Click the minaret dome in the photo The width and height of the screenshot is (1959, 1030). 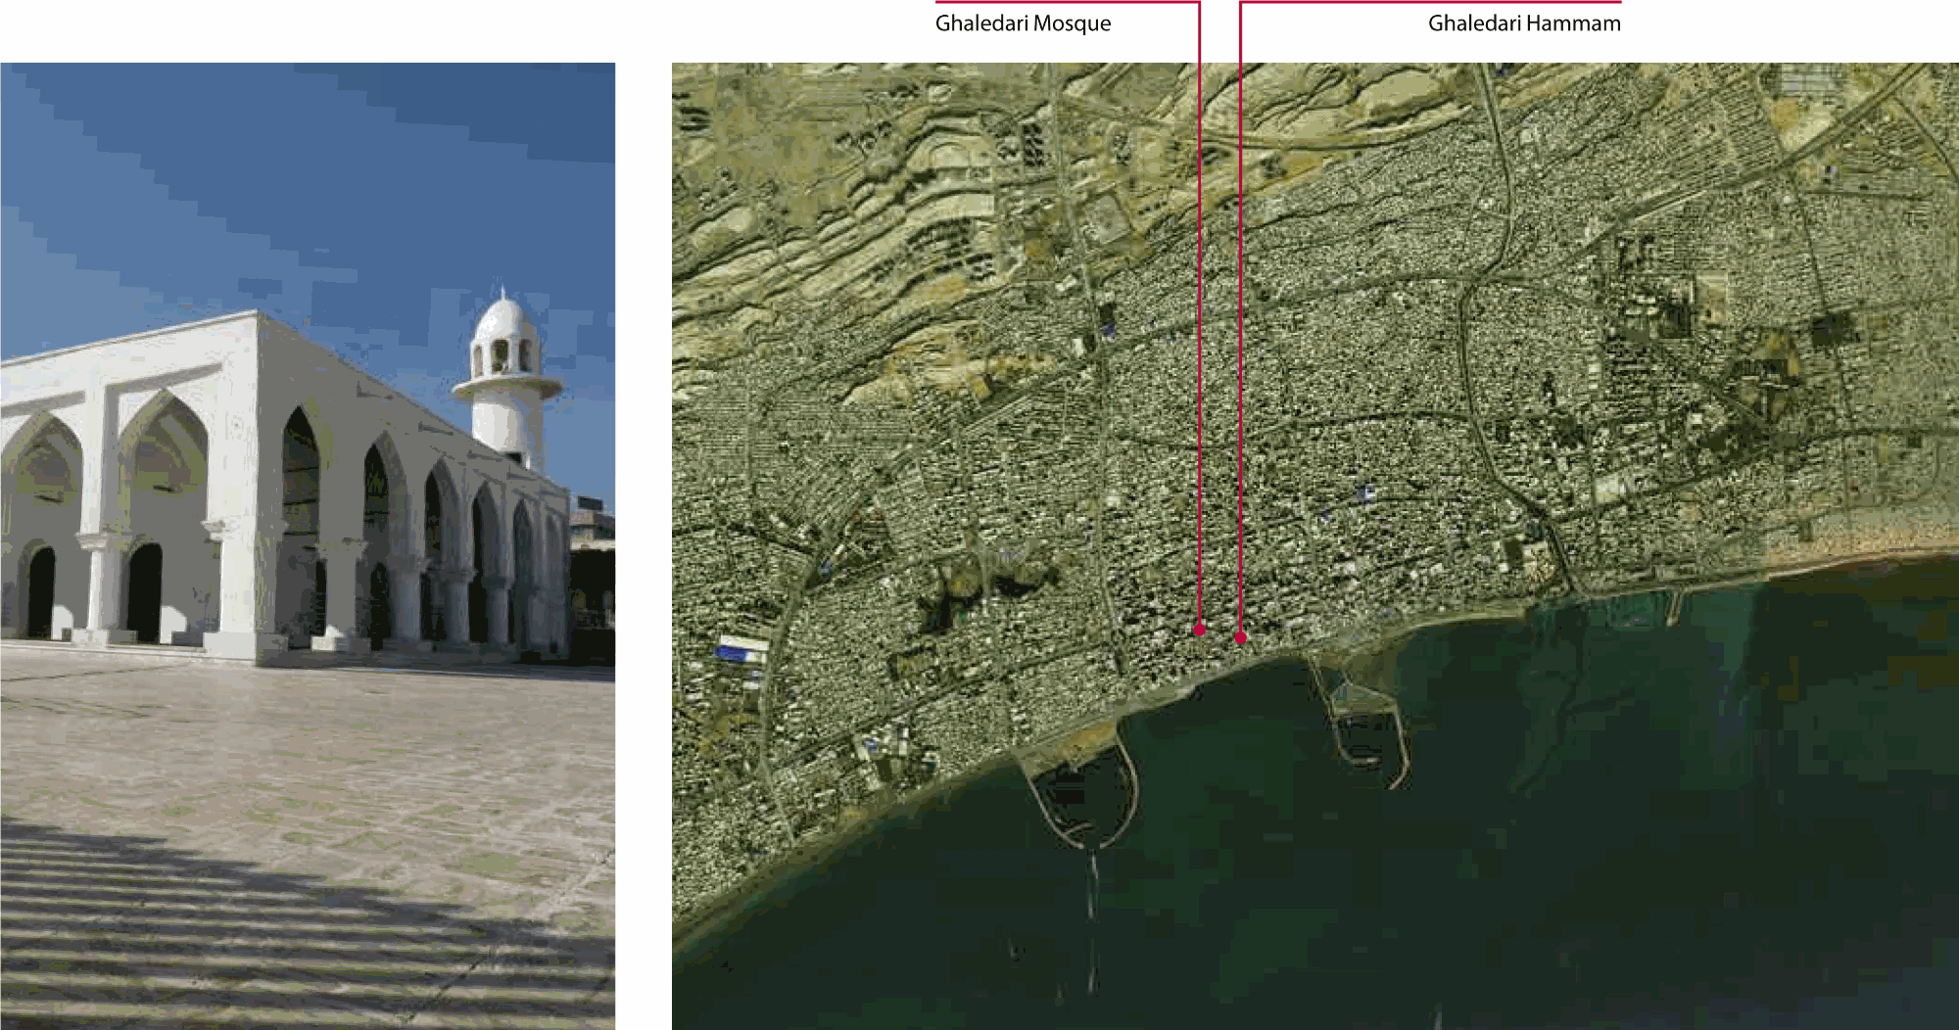[502, 318]
